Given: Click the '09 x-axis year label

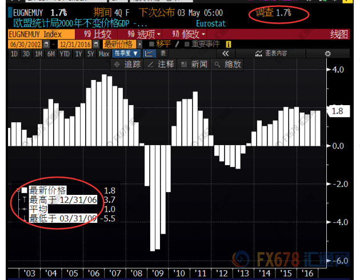Looking at the screenshot, I should (x=158, y=274).
